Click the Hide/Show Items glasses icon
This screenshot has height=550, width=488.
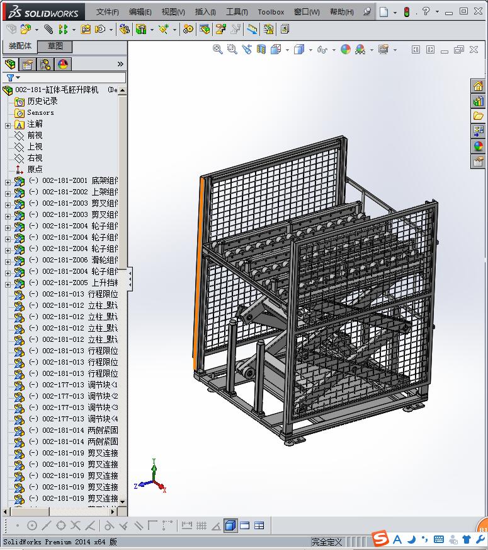pyautogui.click(x=322, y=50)
